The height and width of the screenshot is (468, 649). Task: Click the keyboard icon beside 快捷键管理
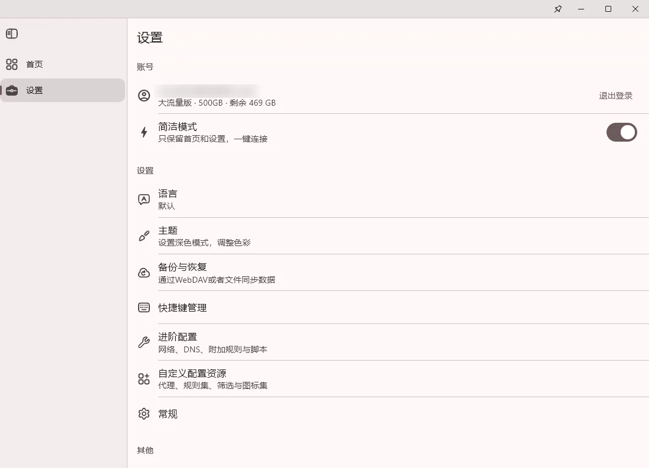(x=144, y=307)
